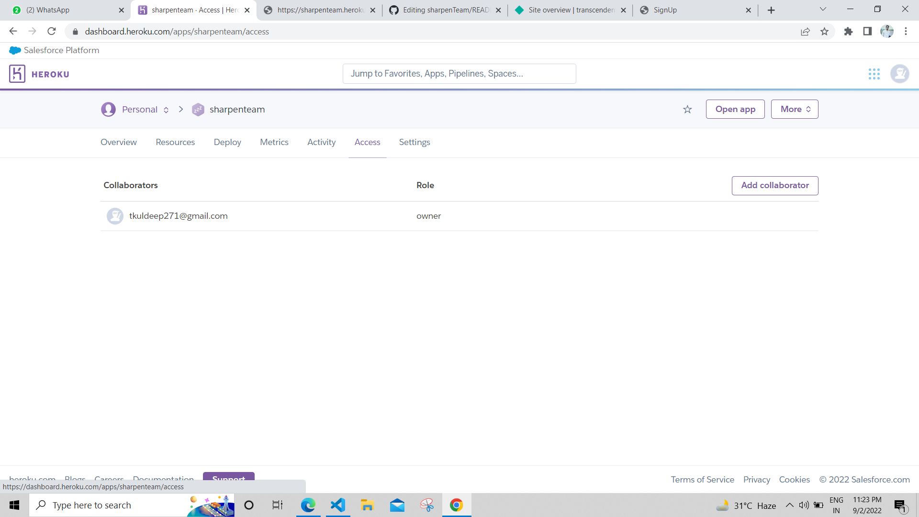Click the sharpenteam app hexagon icon

tap(198, 109)
